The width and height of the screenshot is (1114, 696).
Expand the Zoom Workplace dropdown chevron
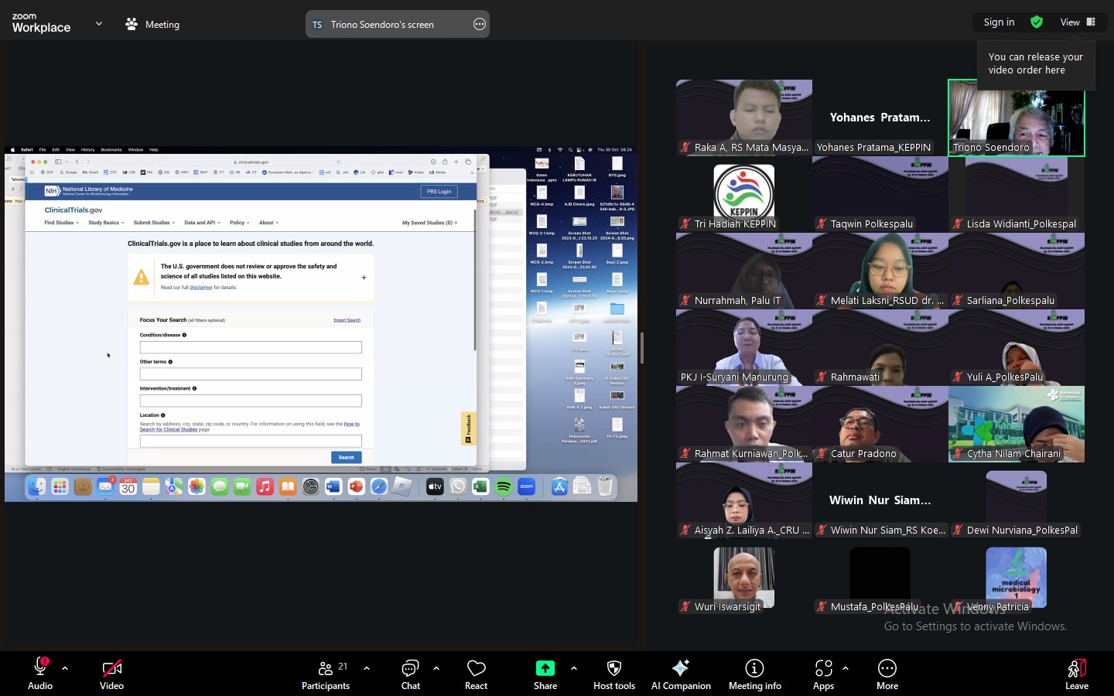tap(99, 24)
